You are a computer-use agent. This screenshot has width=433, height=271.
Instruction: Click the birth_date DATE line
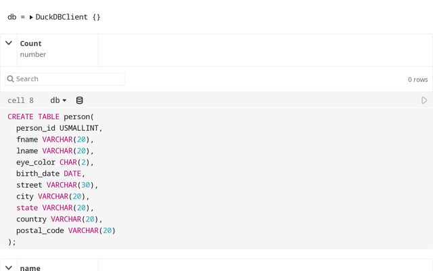point(51,173)
